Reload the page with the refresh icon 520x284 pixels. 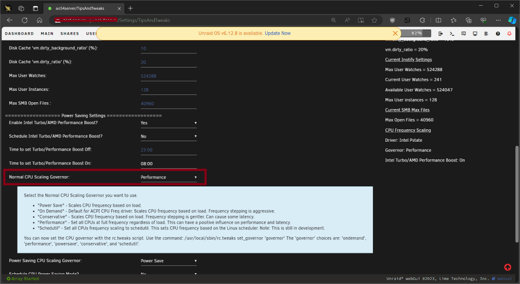tap(24, 20)
